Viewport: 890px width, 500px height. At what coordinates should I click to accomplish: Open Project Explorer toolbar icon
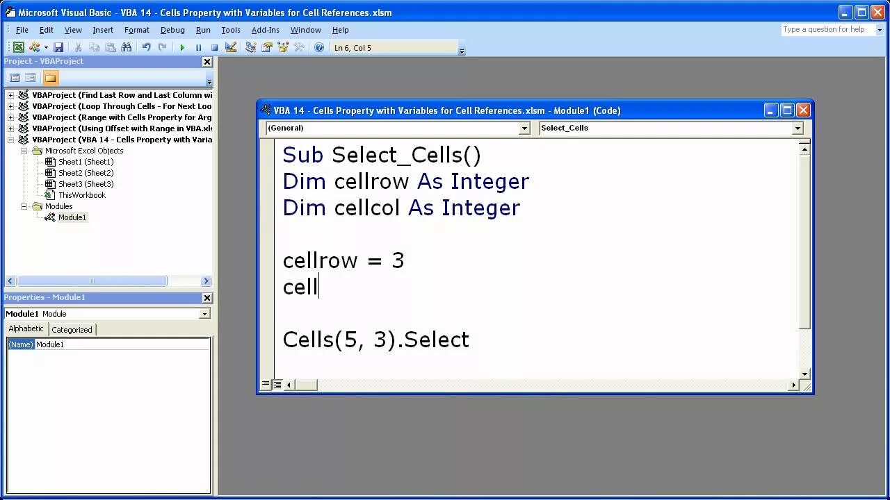251,47
